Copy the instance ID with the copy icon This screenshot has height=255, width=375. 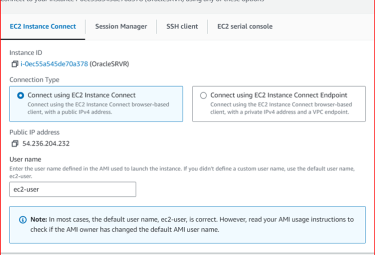14,64
